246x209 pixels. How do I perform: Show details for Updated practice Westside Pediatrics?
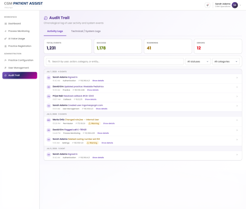coord(93,90)
